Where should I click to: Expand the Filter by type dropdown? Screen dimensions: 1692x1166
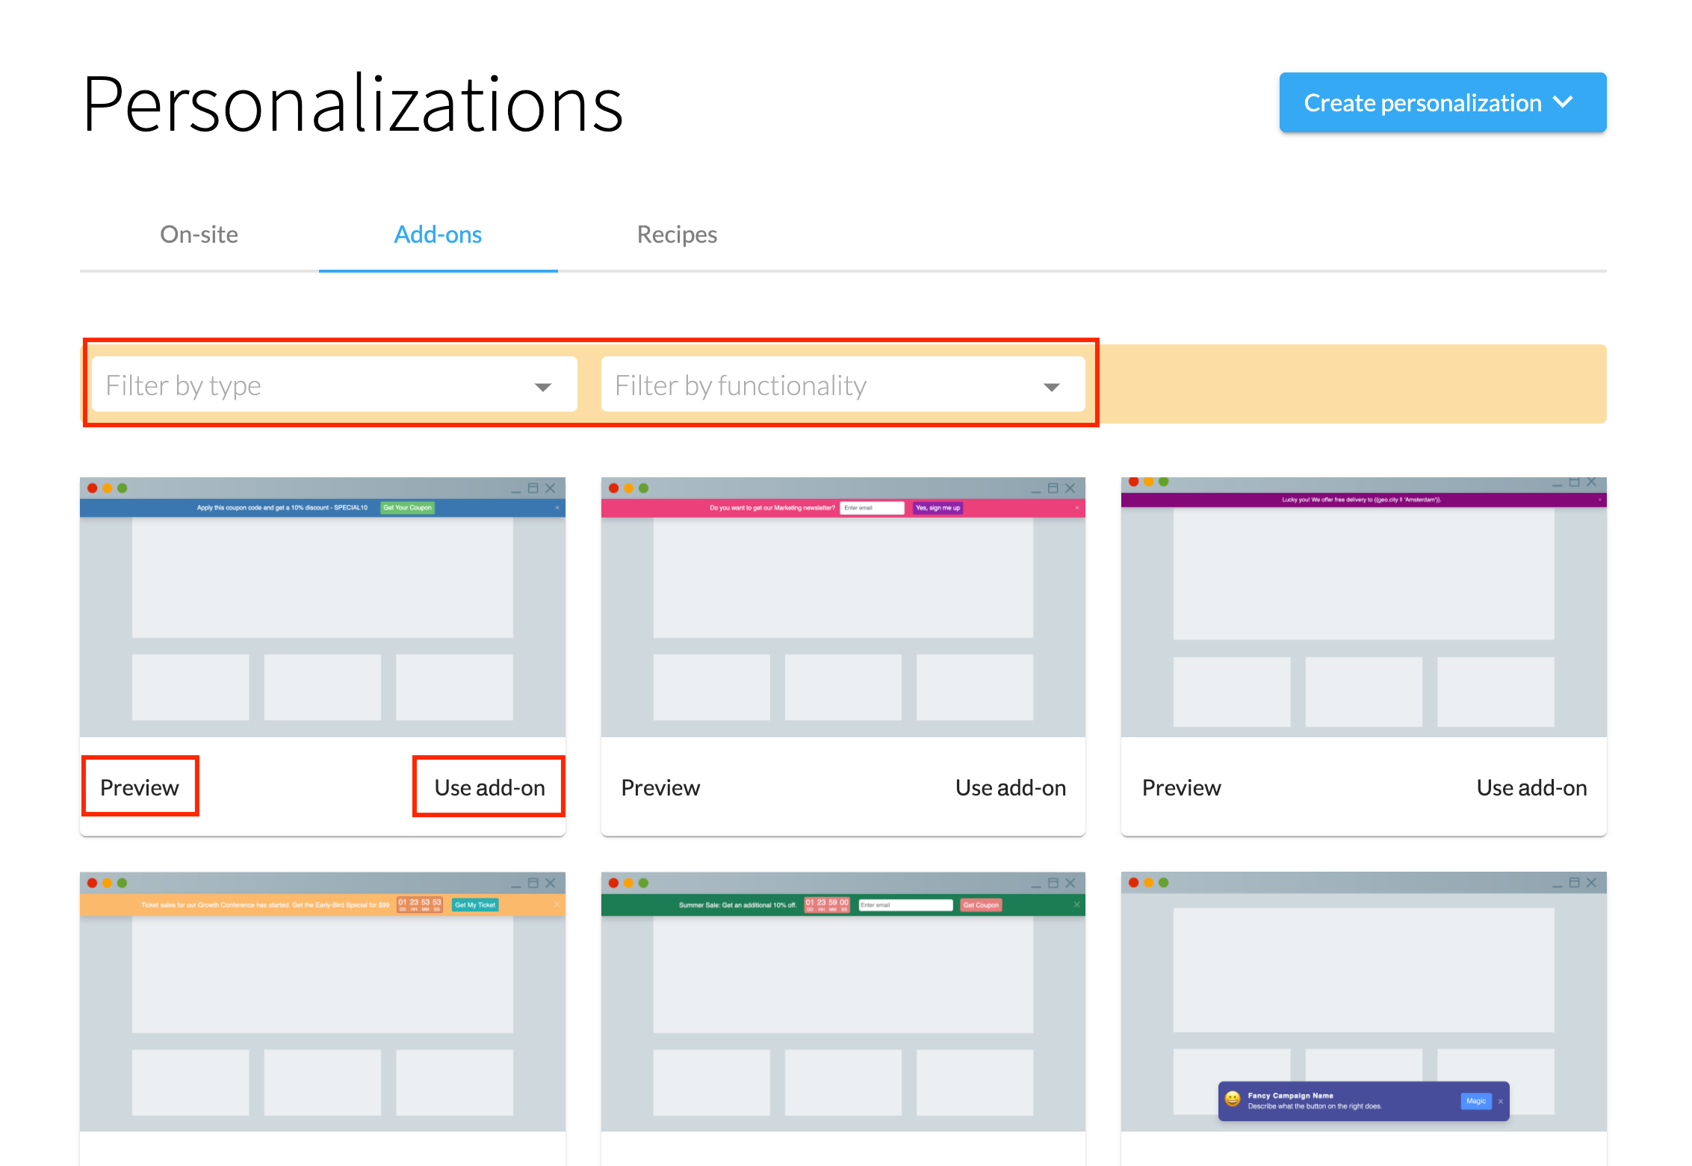click(334, 385)
